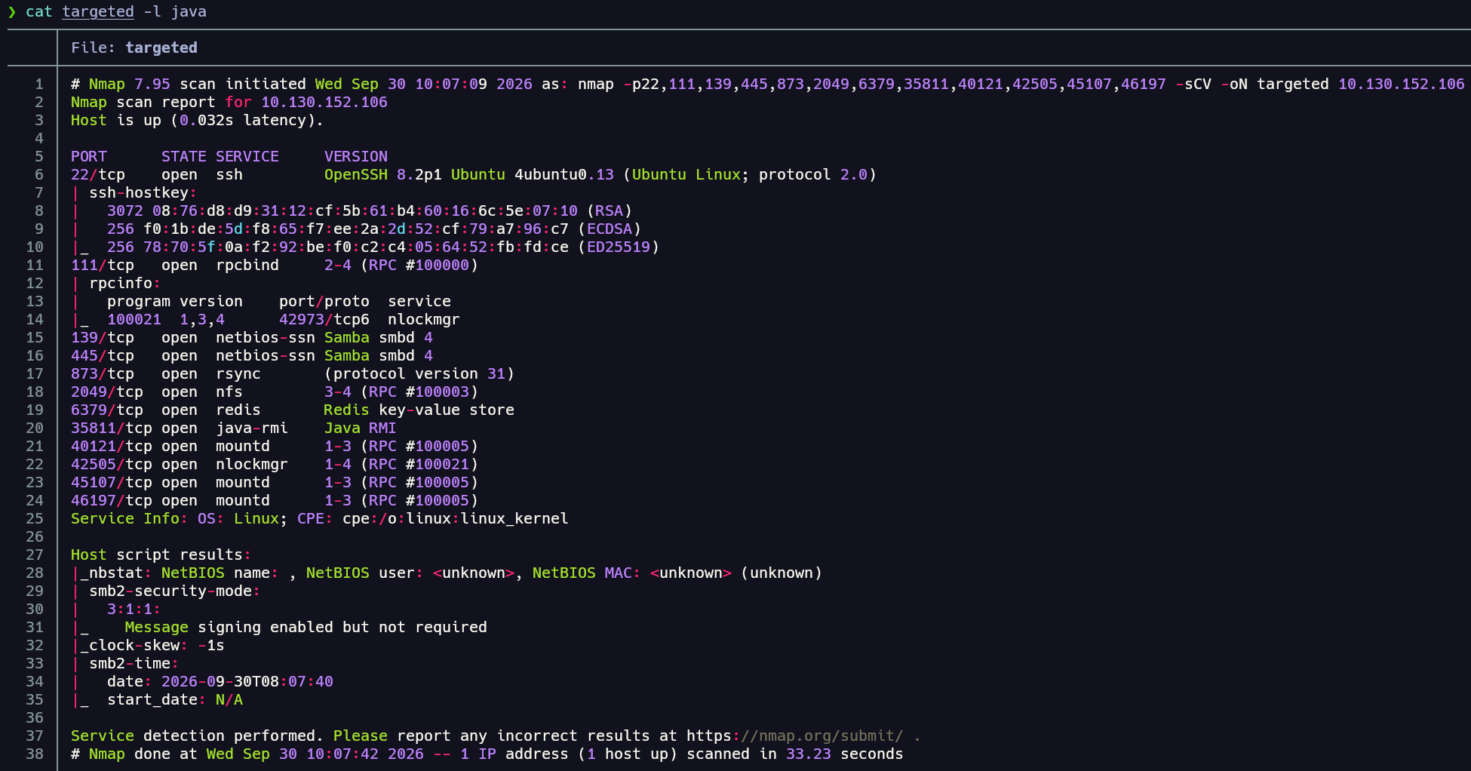1471x771 pixels.
Task: Click 'STATE' column header
Action: click(184, 156)
